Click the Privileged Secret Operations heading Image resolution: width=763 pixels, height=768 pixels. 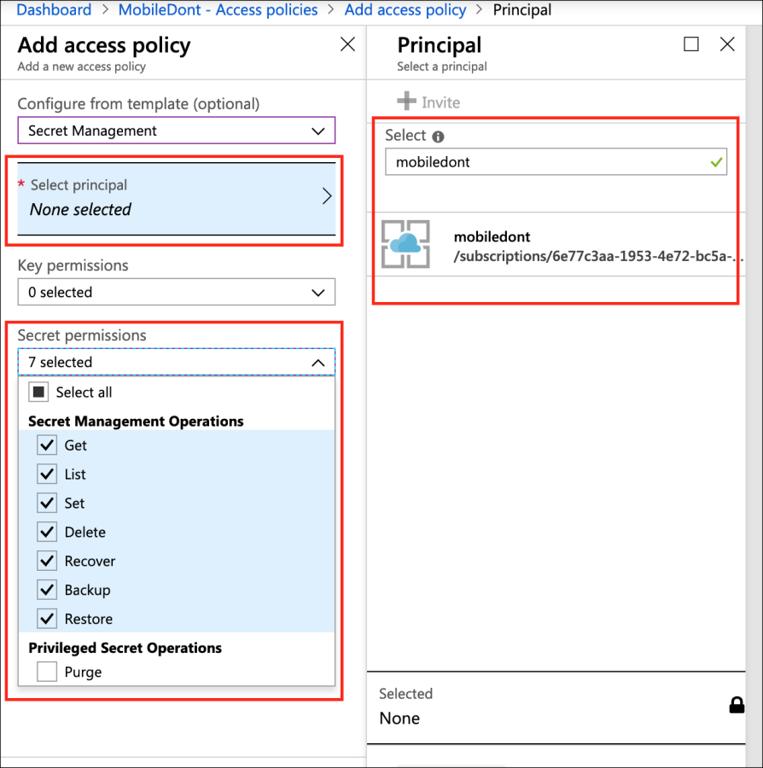(x=125, y=648)
